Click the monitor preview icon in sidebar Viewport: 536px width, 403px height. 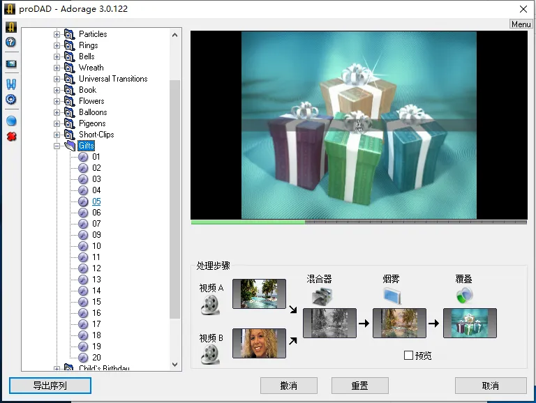pyautogui.click(x=11, y=64)
